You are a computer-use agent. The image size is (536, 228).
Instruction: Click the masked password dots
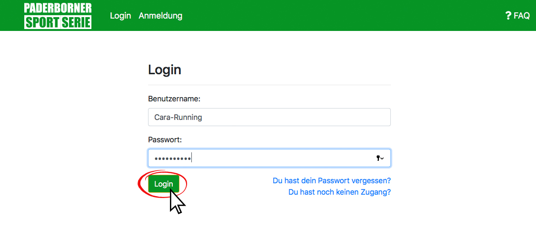click(173, 158)
